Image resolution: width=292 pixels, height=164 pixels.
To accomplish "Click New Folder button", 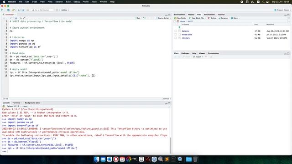I will click(x=180, y=18).
